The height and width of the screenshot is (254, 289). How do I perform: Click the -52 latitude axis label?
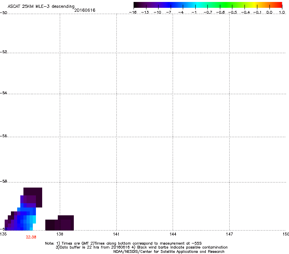pos(4,52)
